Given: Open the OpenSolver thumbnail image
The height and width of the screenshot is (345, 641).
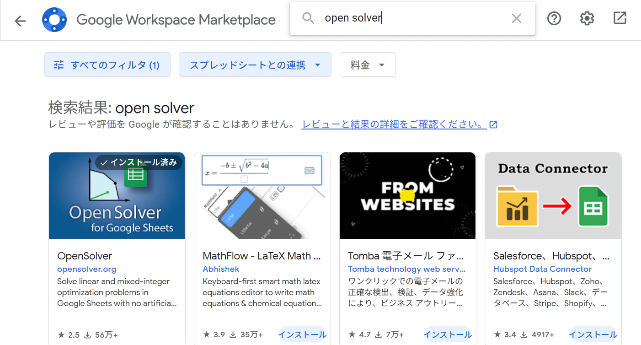Looking at the screenshot, I should click(x=117, y=195).
